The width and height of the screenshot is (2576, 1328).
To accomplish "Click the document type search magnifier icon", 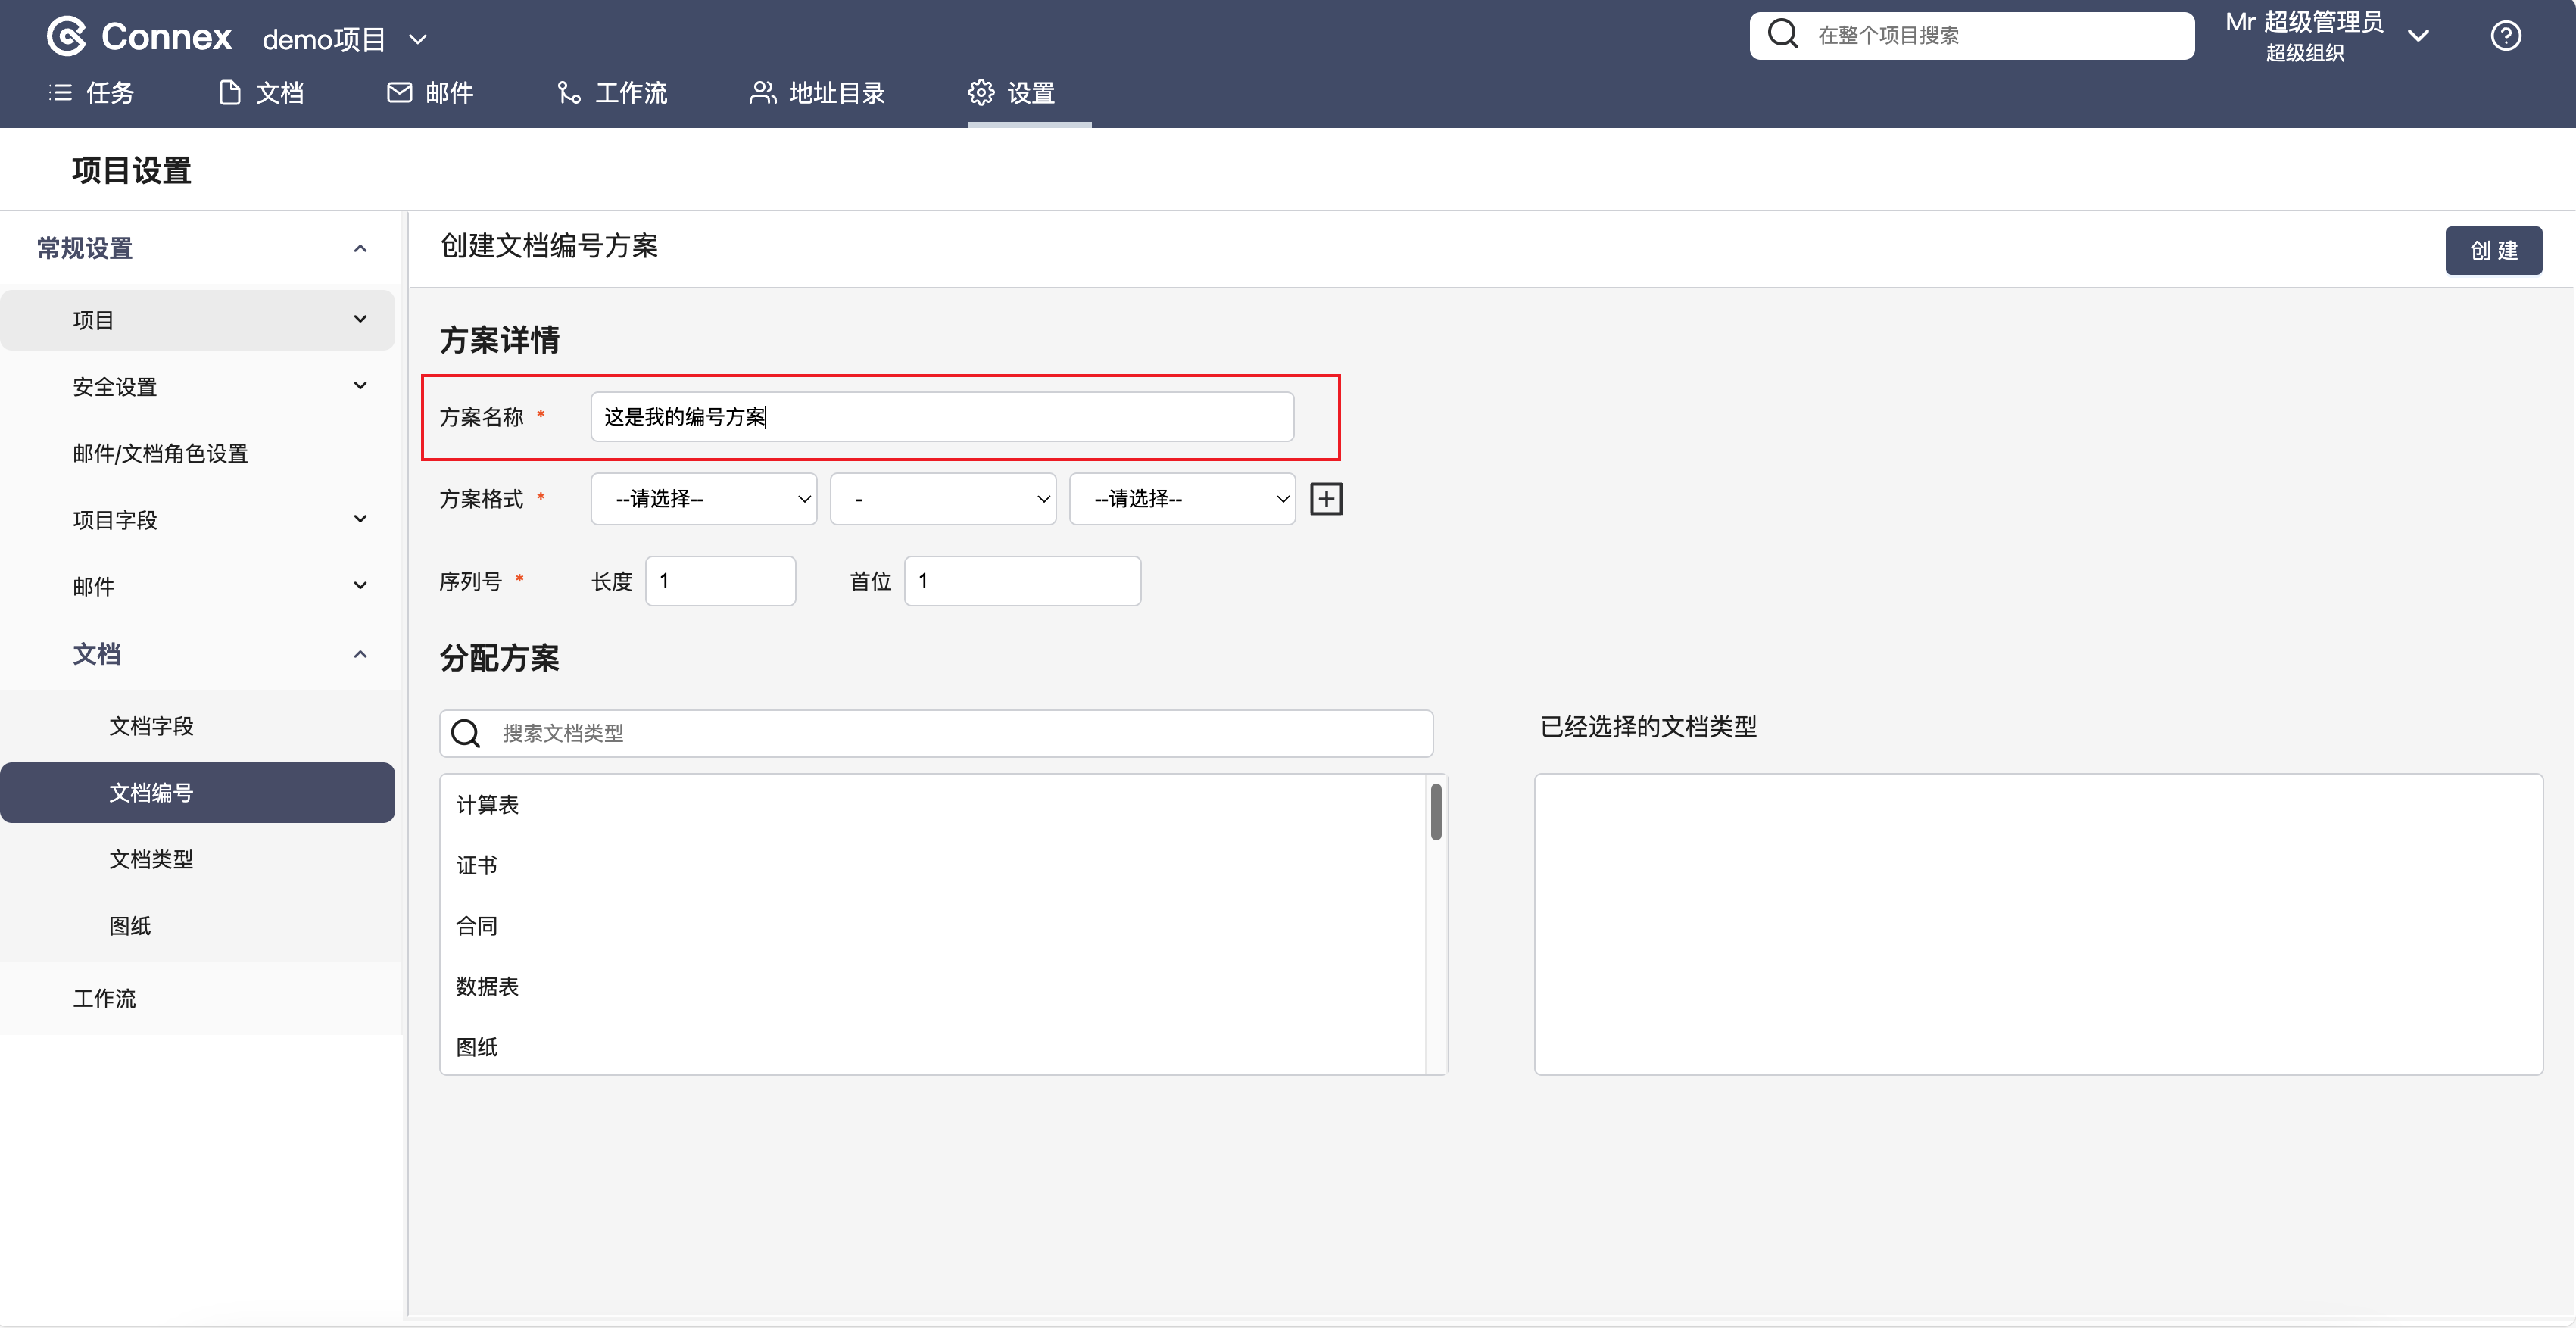I will pos(466,733).
